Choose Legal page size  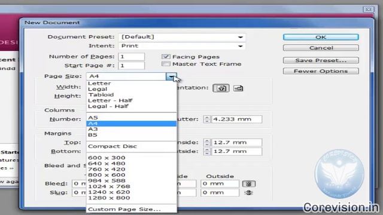(132, 89)
